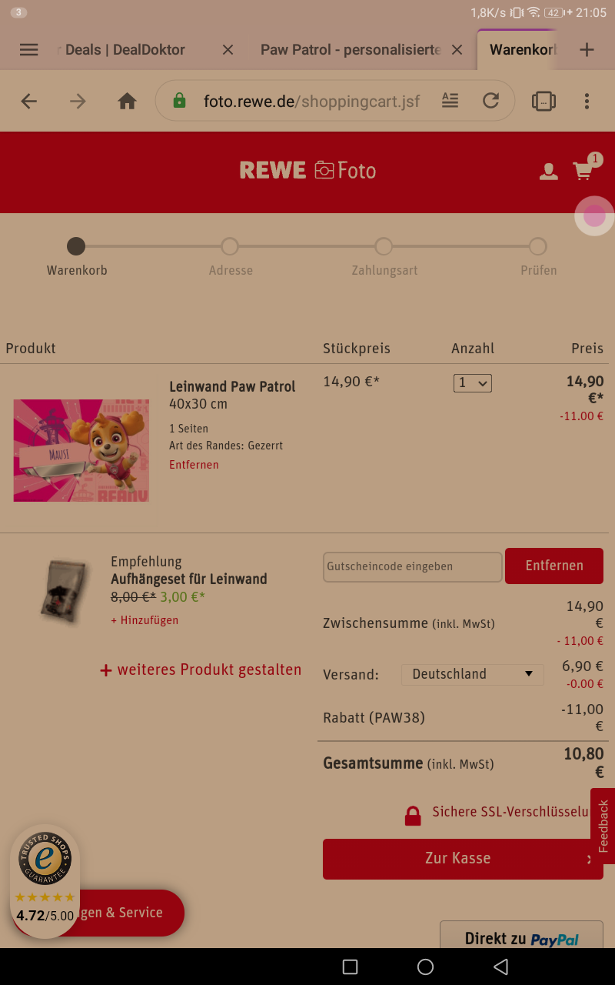Open the user account icon

(x=548, y=172)
